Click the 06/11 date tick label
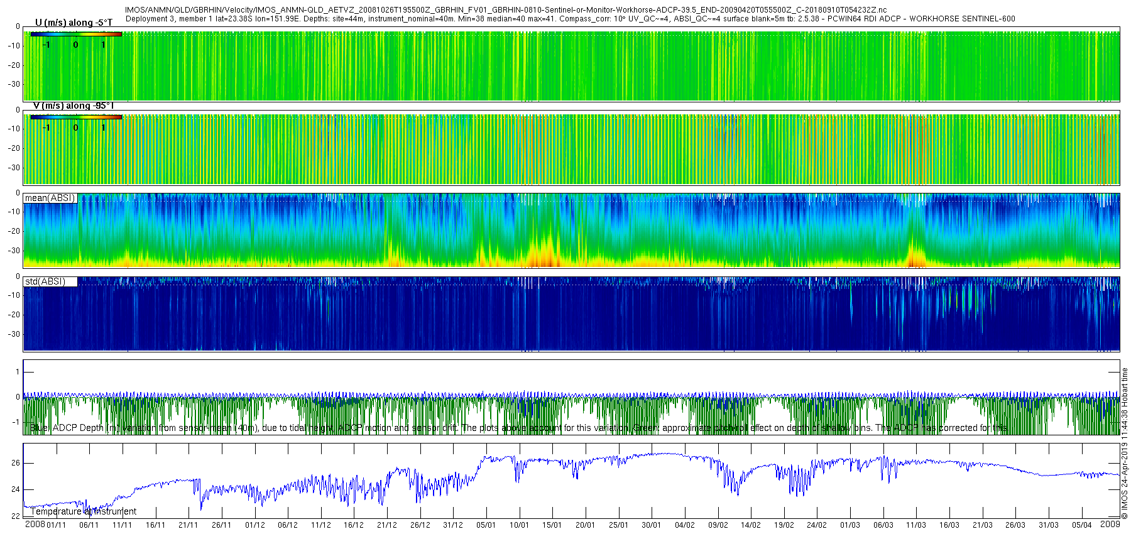Image resolution: width=1131 pixels, height=534 pixels. click(89, 525)
